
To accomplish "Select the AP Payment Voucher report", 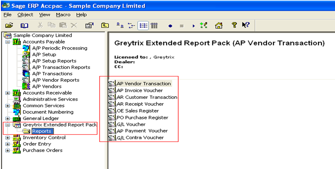I will 142,131.
